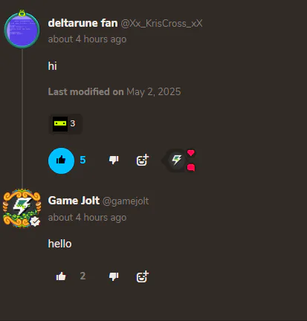Image resolution: width=307 pixels, height=321 pixels.
Task: Open the @Xx_KrisCross_xX profile handle
Action: point(161,24)
